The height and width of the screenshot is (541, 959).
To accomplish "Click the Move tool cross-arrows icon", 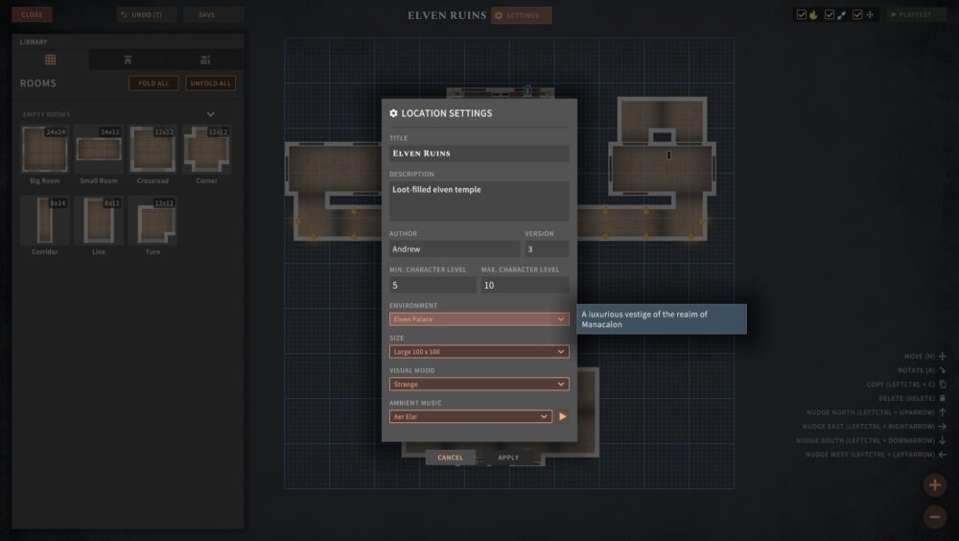I will (943, 356).
